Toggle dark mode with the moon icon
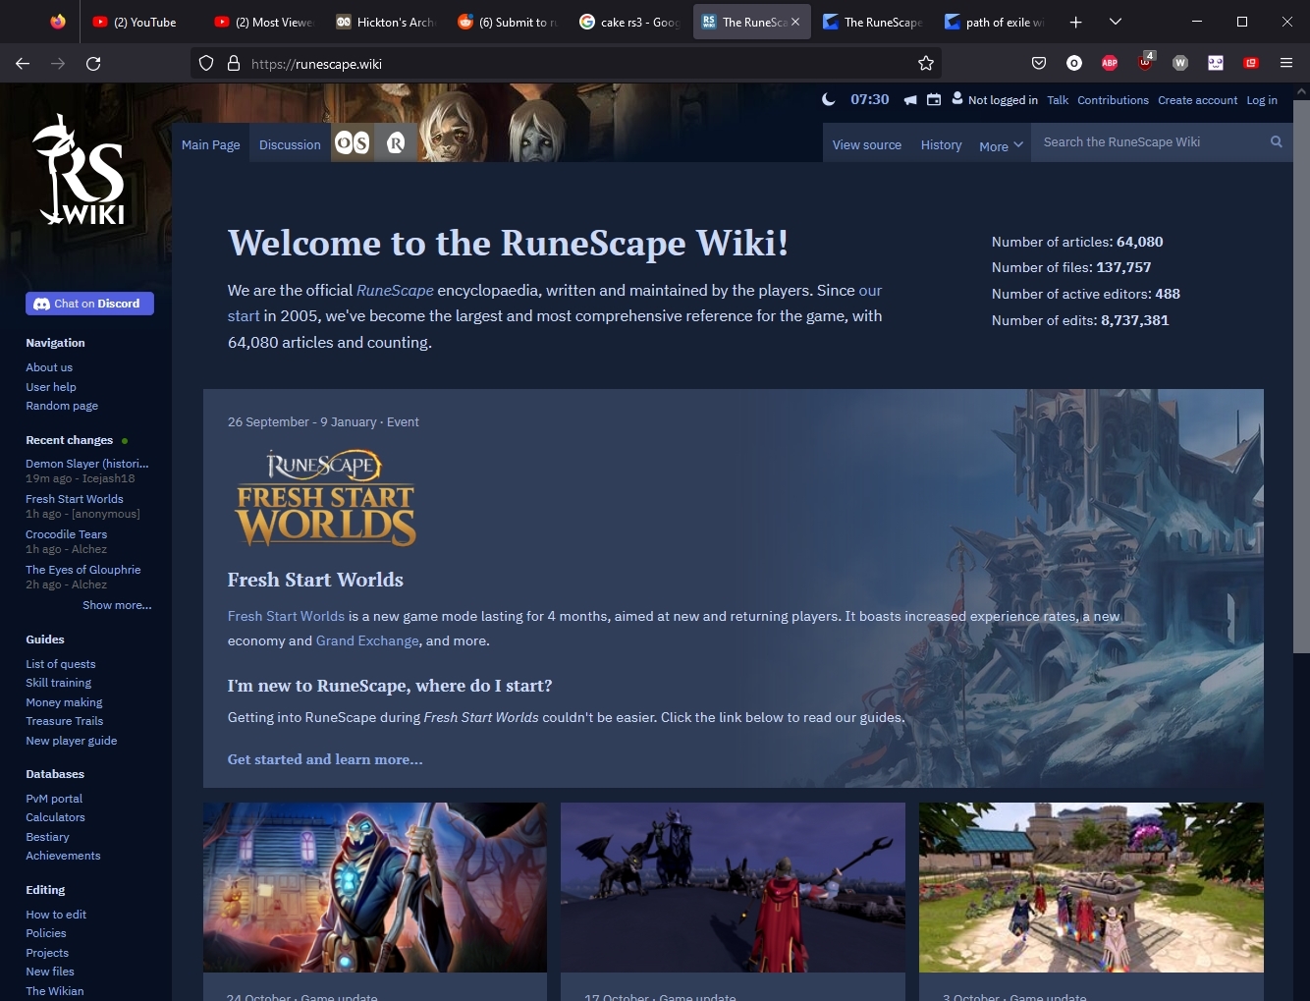 tap(829, 99)
